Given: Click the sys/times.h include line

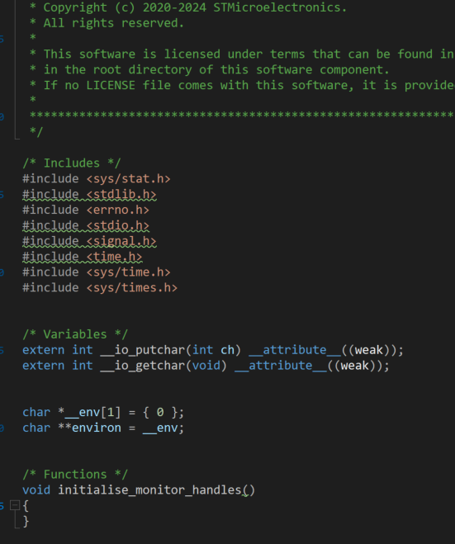Looking at the screenshot, I should point(100,287).
